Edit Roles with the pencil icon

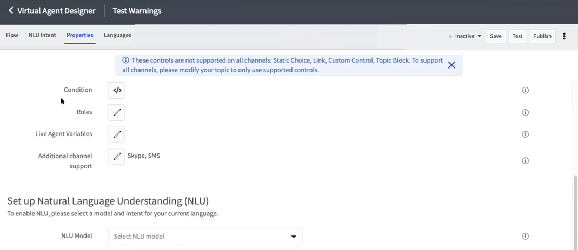[x=116, y=113]
